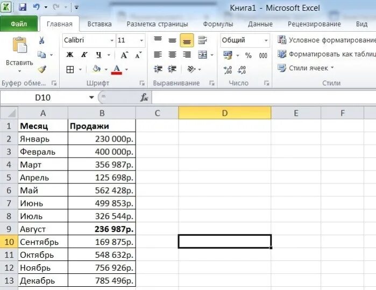Viewport: 376px width, 290px height.
Task: Align text to middle of cell
Action: click(x=172, y=40)
